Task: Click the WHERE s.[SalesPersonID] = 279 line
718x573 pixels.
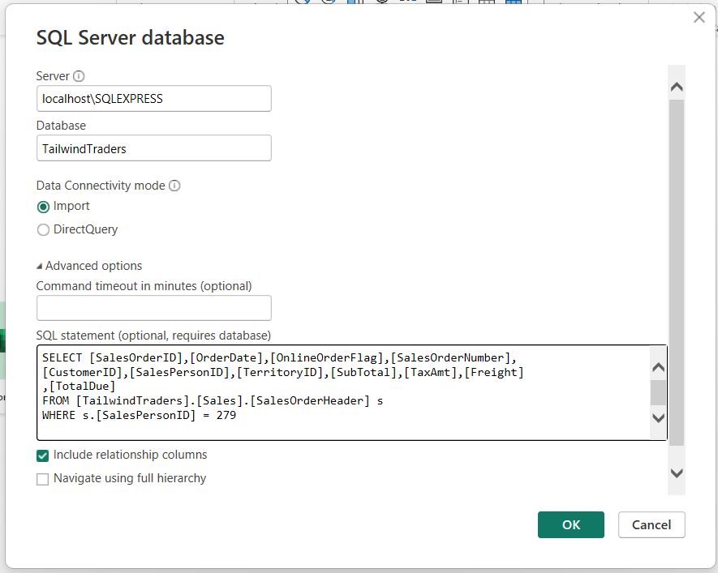Action: (x=140, y=415)
